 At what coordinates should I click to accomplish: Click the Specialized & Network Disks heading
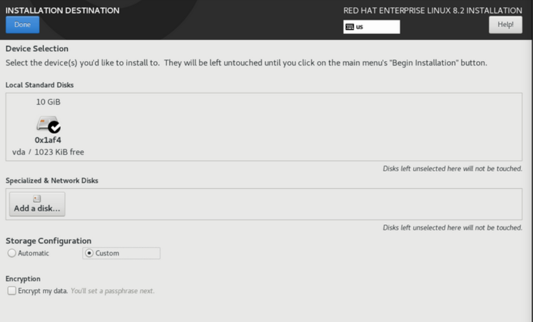pyautogui.click(x=52, y=180)
